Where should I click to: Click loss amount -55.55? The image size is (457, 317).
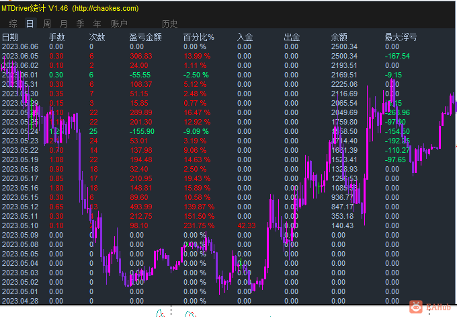pos(140,75)
